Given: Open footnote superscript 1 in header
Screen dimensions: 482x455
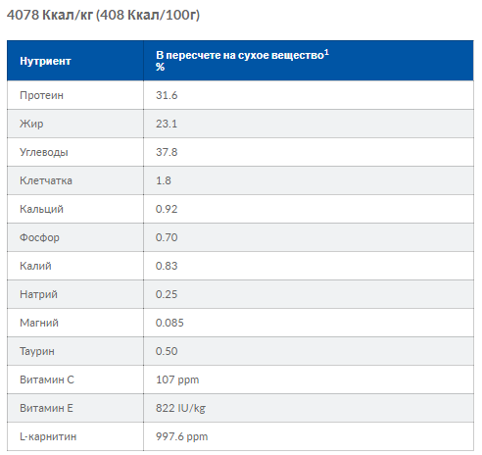Looking at the screenshot, I should [x=327, y=52].
